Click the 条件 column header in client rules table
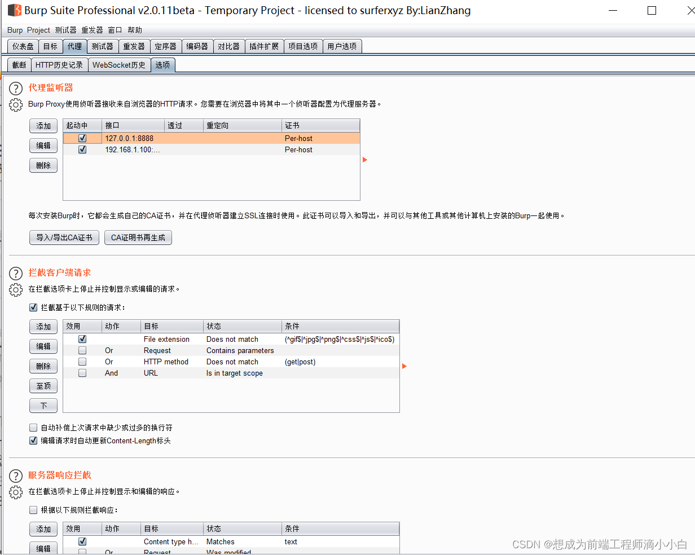Screen dimensions: 695x555 [340, 326]
